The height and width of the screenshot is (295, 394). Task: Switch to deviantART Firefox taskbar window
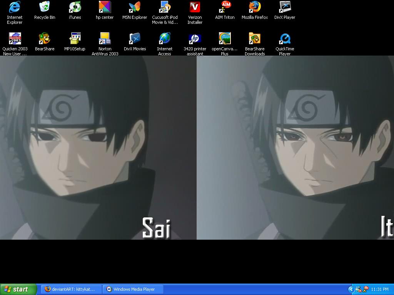pyautogui.click(x=71, y=289)
